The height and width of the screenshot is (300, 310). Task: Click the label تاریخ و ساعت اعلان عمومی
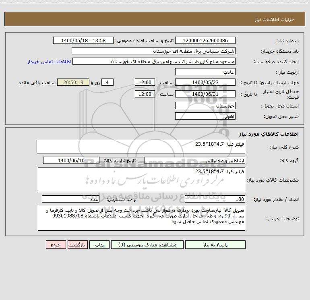(x=145, y=41)
